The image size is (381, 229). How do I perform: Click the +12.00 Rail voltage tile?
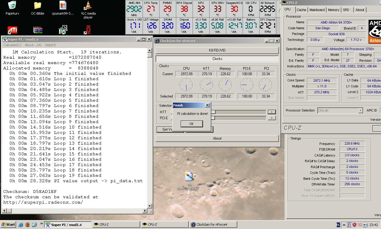coord(234,26)
